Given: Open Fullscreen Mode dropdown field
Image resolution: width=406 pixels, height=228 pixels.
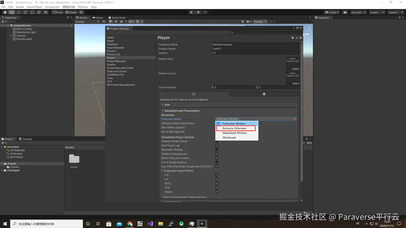Looking at the screenshot, I should click(x=256, y=119).
